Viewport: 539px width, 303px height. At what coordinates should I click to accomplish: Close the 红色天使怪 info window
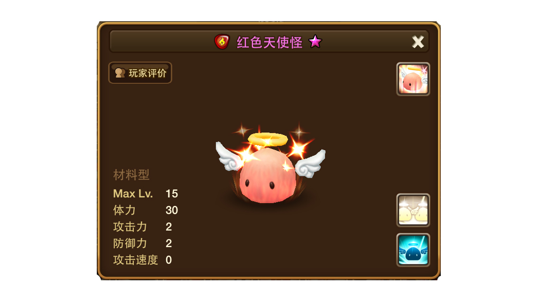(418, 42)
